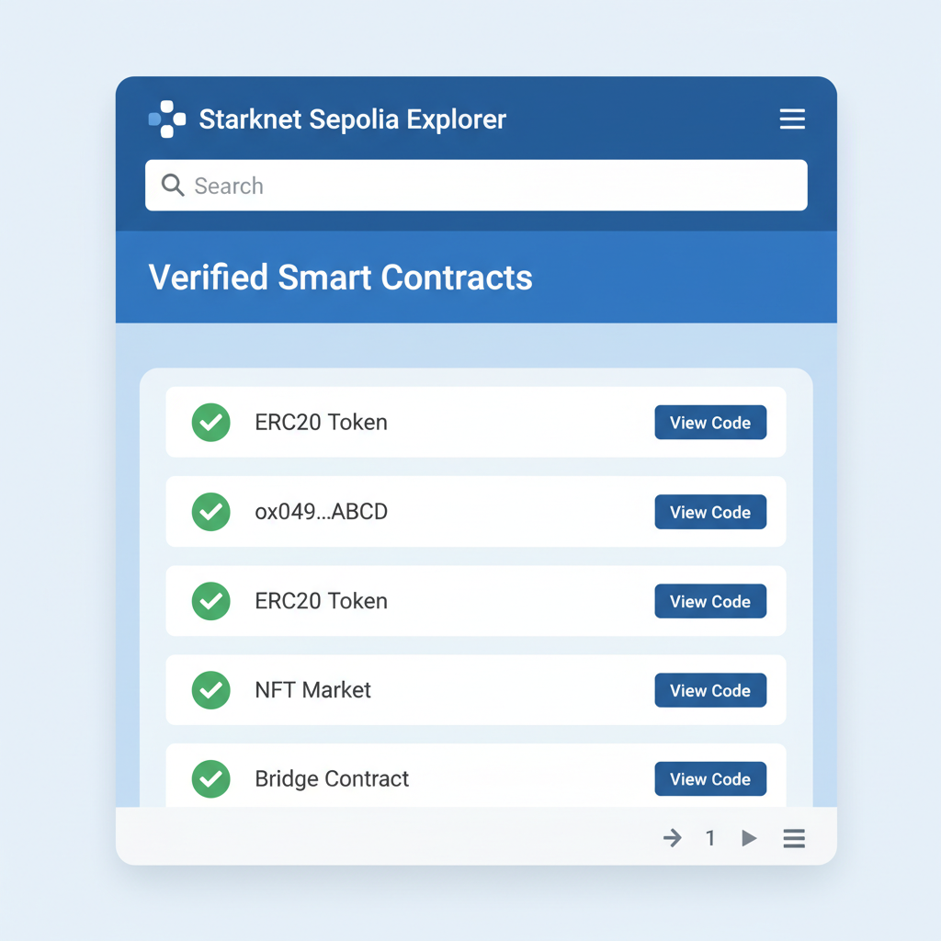The height and width of the screenshot is (941, 941).
Task: Click the green check icon beside ERC20 Token
Action: click(x=210, y=422)
